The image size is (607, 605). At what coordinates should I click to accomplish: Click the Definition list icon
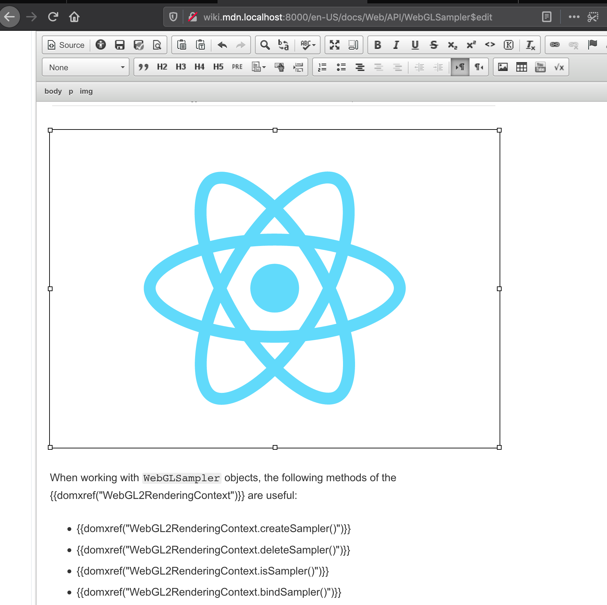click(x=360, y=67)
